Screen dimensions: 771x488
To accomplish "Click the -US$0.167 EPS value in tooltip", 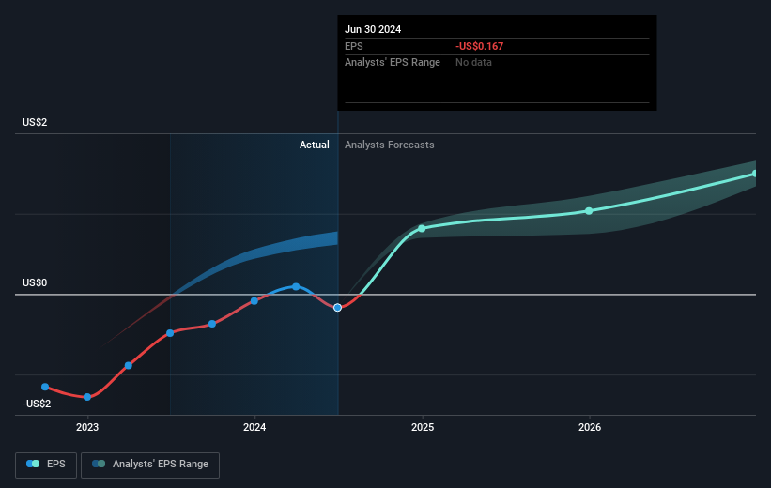I will pos(480,46).
